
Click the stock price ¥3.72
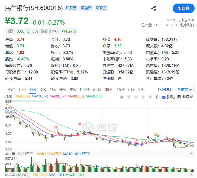[x=17, y=21]
